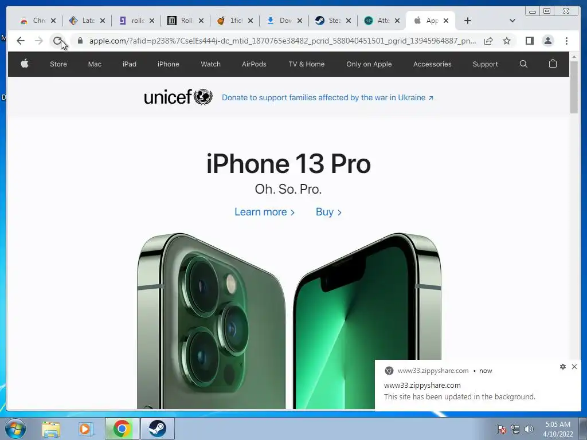This screenshot has width=587, height=440.
Task: Open the Support menu item
Action: point(485,64)
